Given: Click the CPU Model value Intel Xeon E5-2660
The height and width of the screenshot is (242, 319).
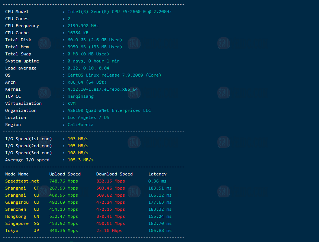Looking at the screenshot, I should (x=119, y=12).
